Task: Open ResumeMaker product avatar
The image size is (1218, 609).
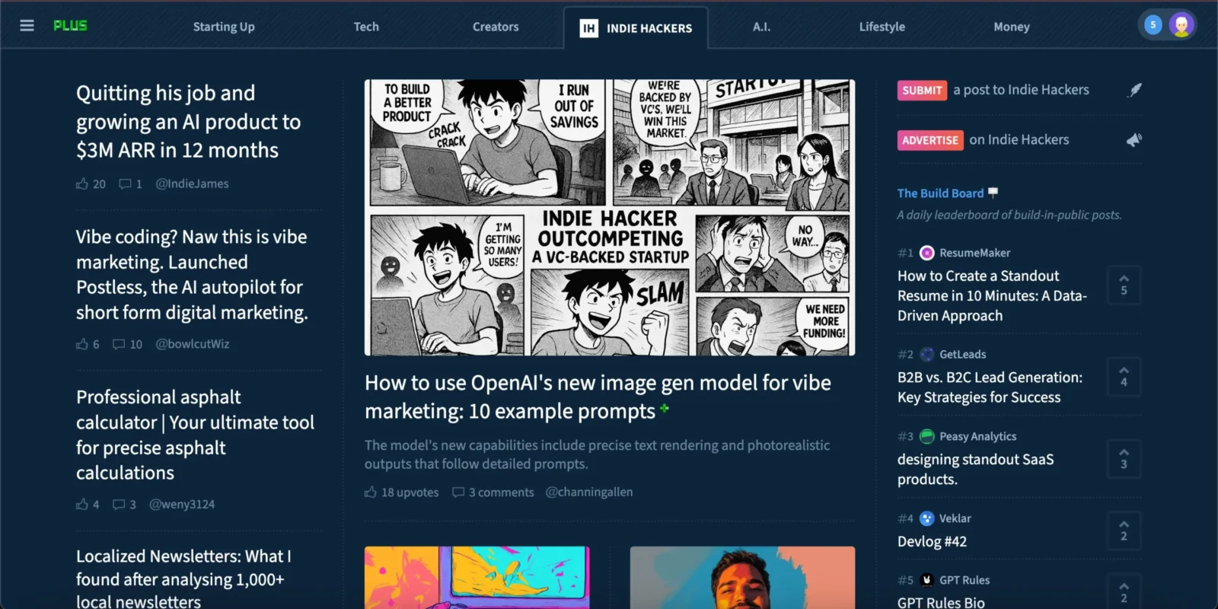Action: click(926, 253)
